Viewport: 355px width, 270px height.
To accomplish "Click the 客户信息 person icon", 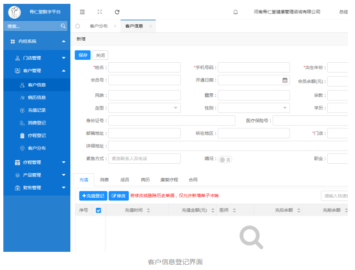I will point(22,85).
